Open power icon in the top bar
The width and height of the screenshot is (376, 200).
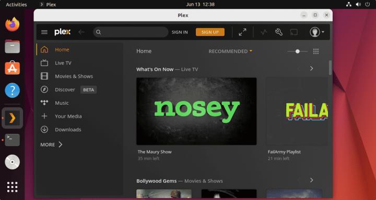tap(367, 4)
